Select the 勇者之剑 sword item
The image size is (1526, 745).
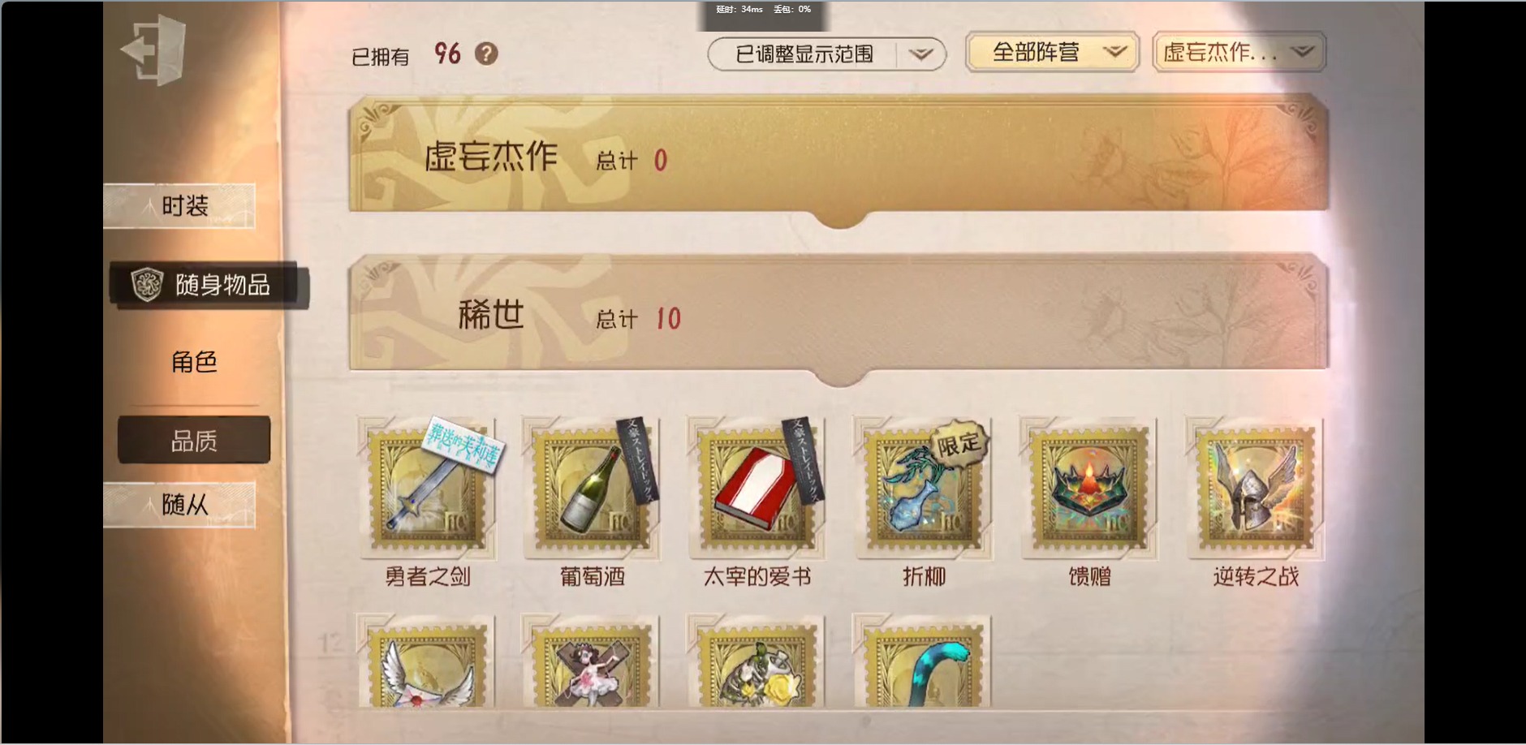pyautogui.click(x=427, y=488)
